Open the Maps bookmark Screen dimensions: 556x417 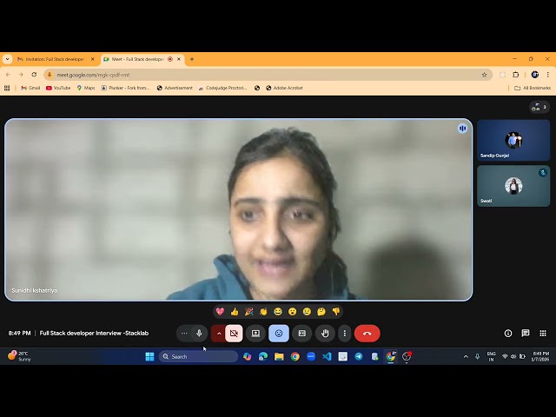(86, 88)
